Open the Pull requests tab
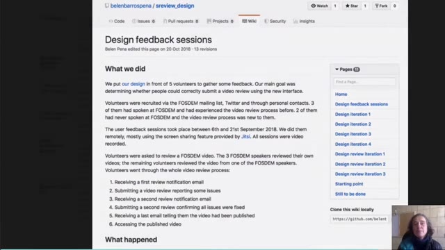445x250 pixels. point(181,22)
